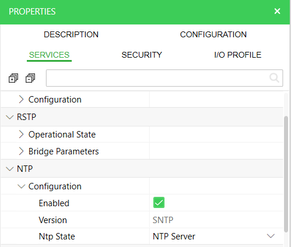Switch to the Description tab

[71, 34]
